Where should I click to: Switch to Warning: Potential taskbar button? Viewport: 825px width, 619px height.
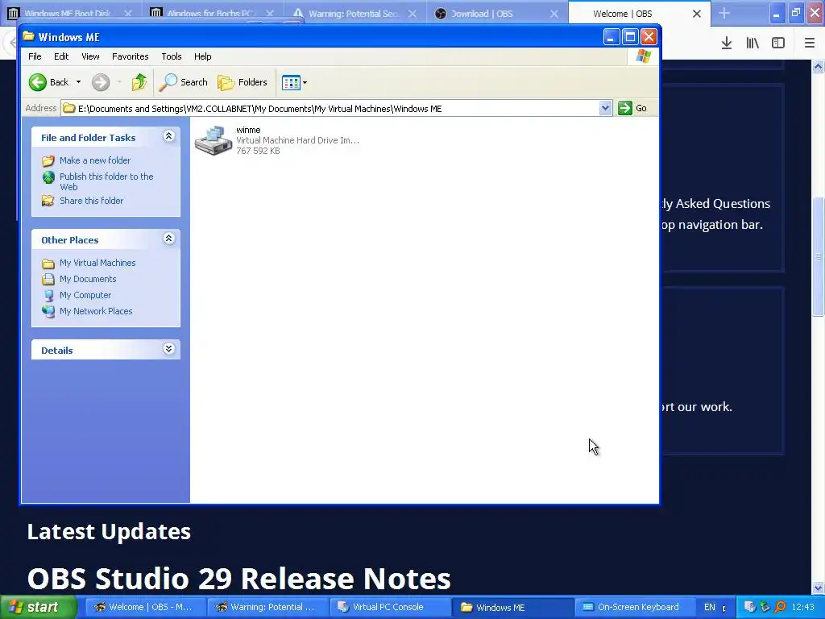(267, 607)
